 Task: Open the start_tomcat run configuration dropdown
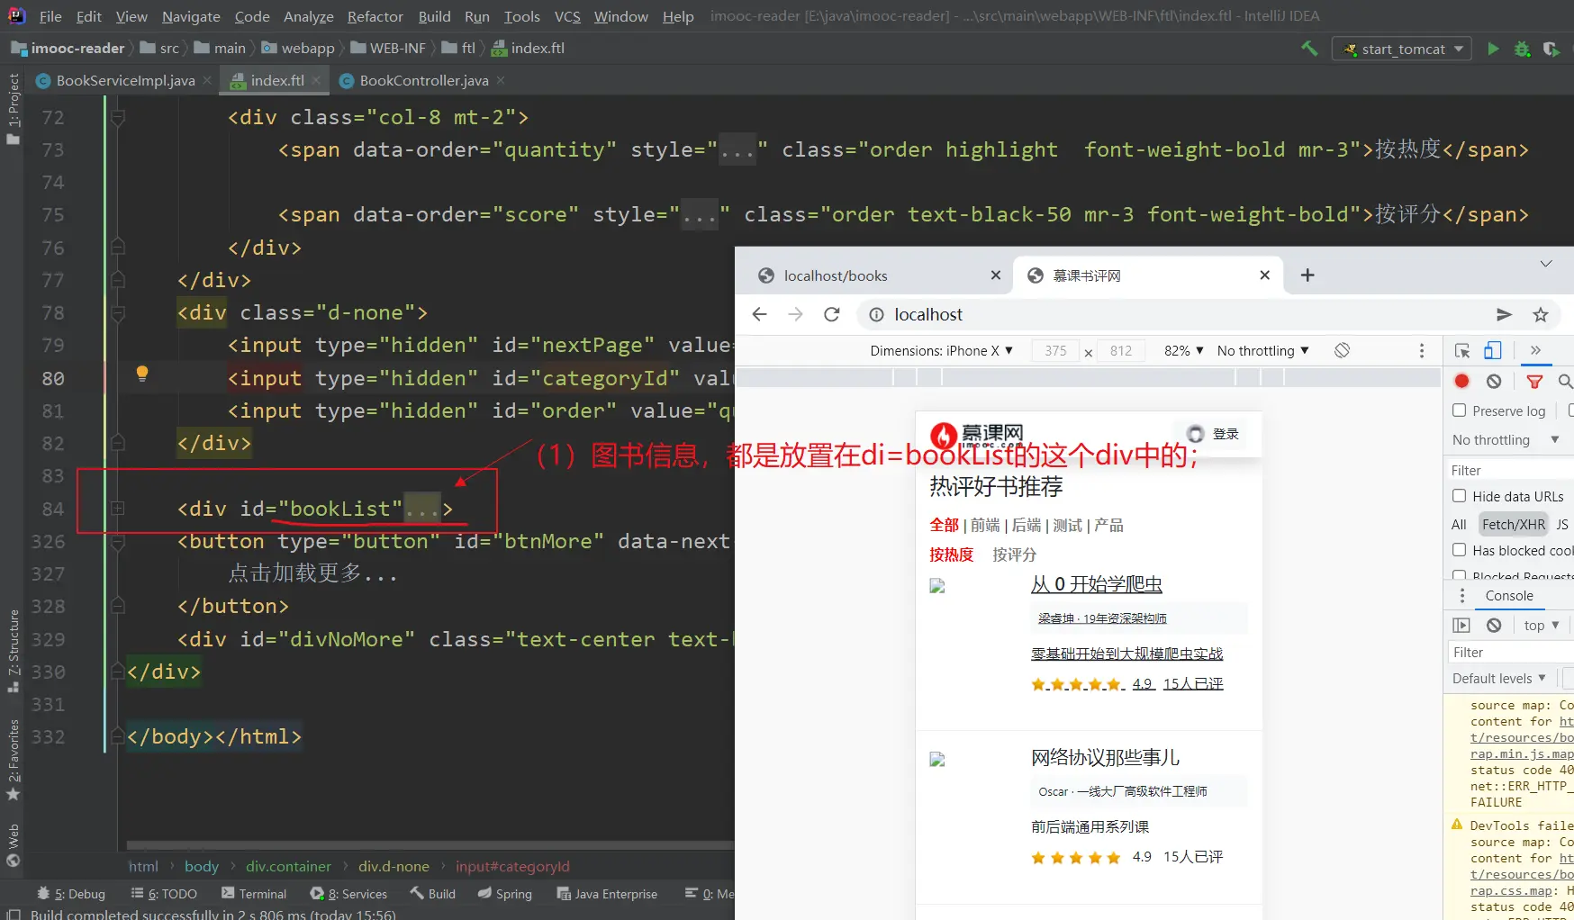(1401, 49)
